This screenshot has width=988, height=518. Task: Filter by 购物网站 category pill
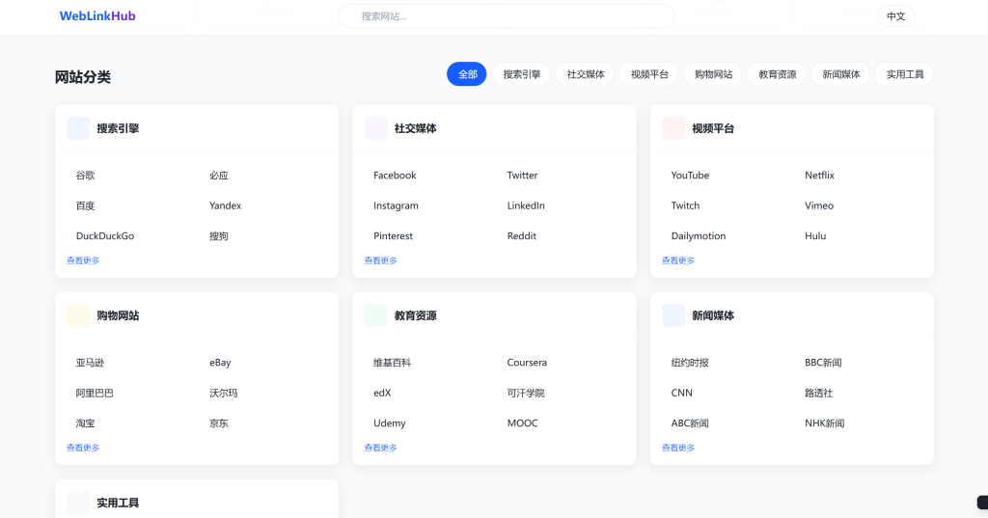click(713, 74)
